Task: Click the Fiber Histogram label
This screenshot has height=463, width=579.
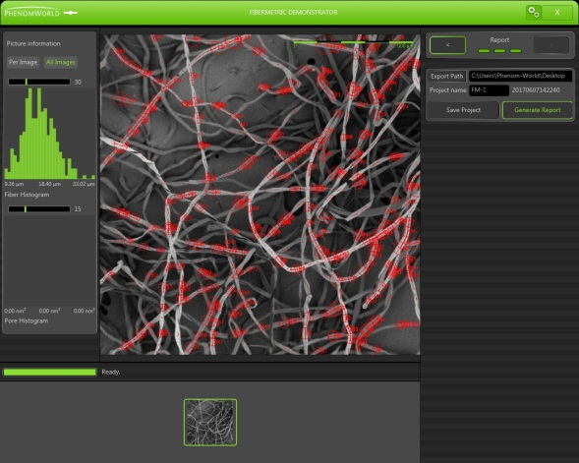Action: click(27, 195)
